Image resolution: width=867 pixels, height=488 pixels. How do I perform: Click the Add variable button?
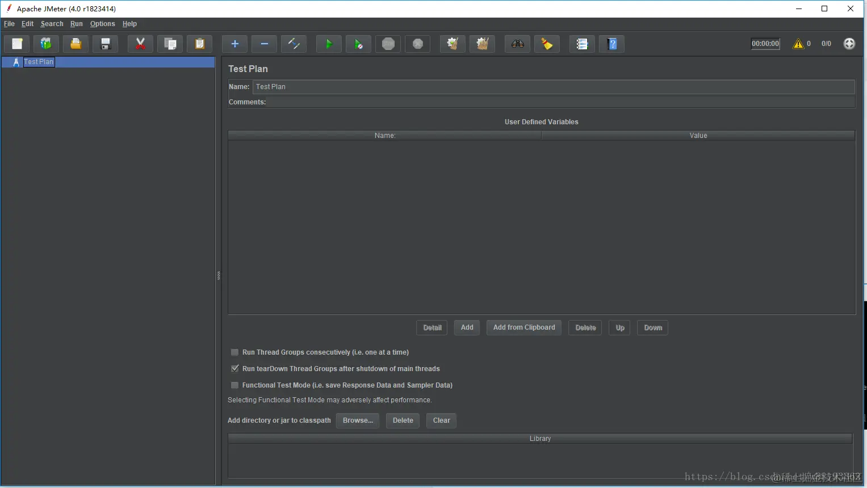pos(467,328)
